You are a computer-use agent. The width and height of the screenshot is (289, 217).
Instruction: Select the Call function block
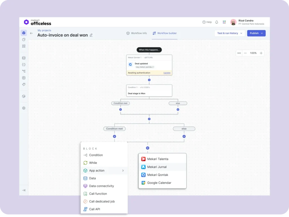[x=98, y=194]
